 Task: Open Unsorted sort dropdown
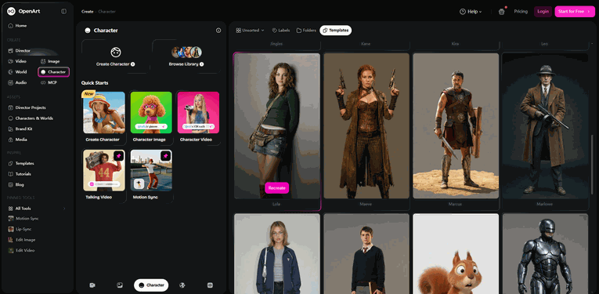[250, 31]
